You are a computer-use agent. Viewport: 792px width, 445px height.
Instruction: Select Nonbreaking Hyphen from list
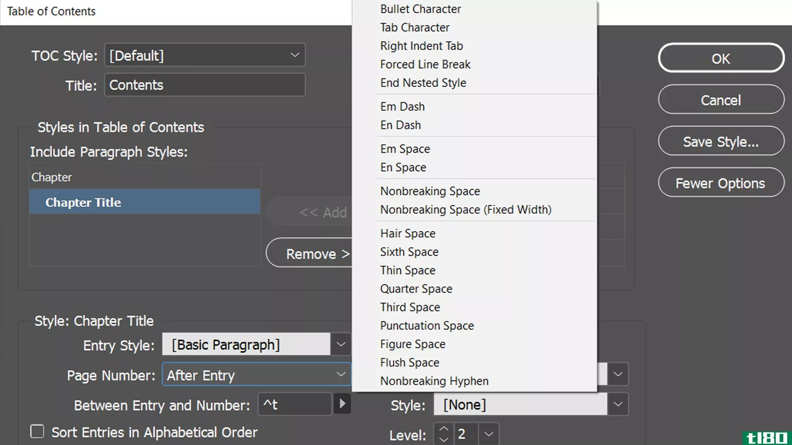point(434,381)
